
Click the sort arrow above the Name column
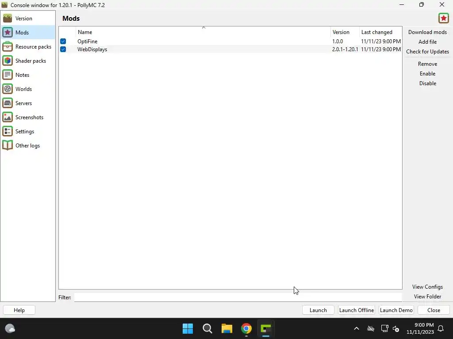tap(203, 28)
